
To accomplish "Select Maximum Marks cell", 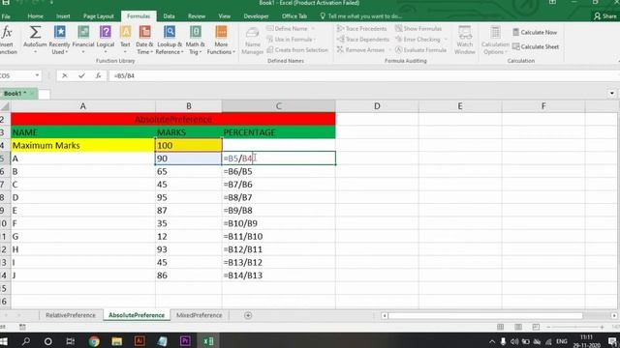I will 83,145.
